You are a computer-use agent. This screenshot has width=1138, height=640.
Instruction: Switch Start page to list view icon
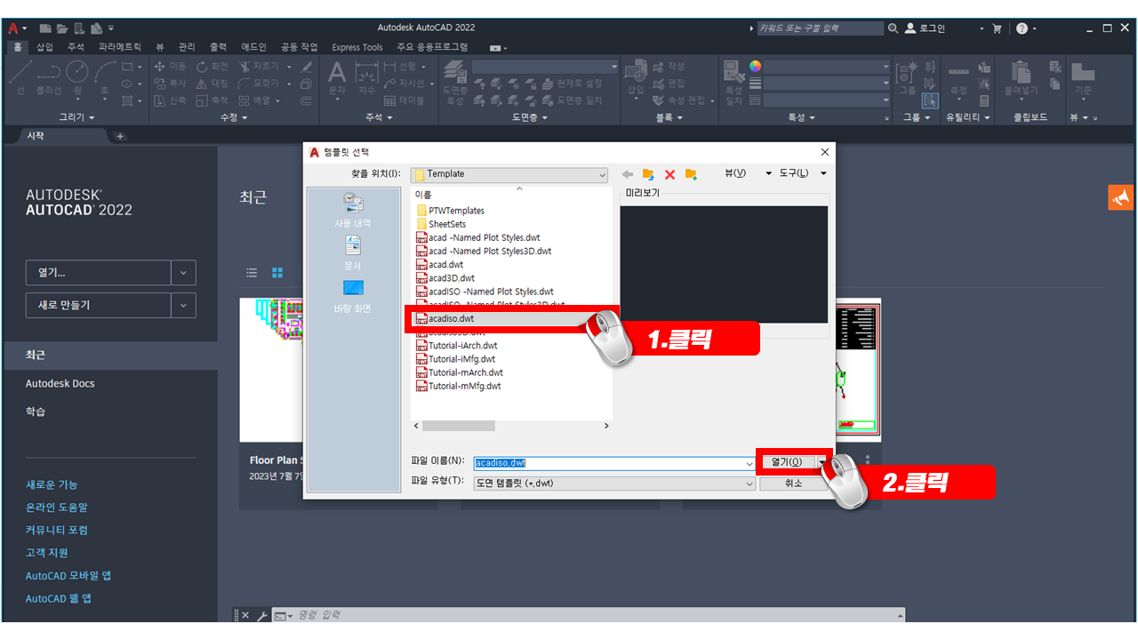click(x=252, y=273)
